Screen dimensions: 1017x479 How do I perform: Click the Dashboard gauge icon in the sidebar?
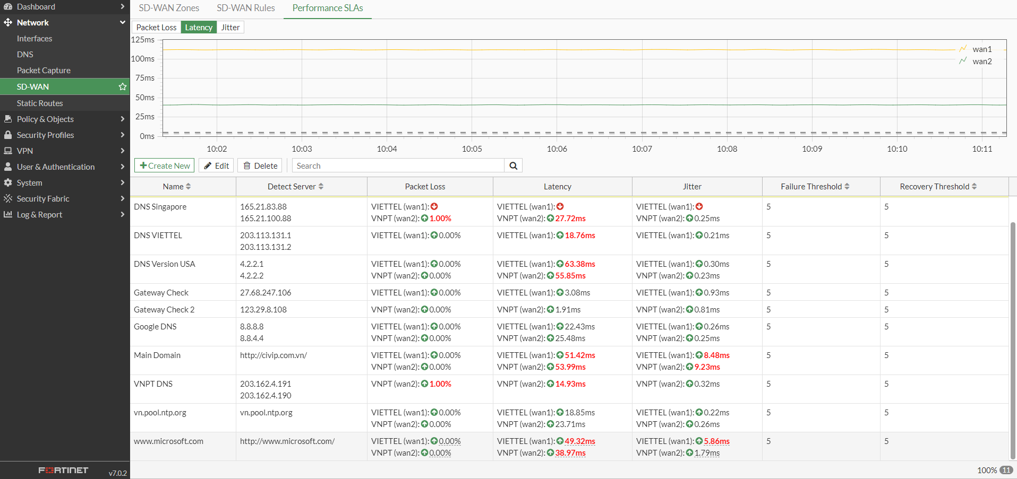pos(8,6)
